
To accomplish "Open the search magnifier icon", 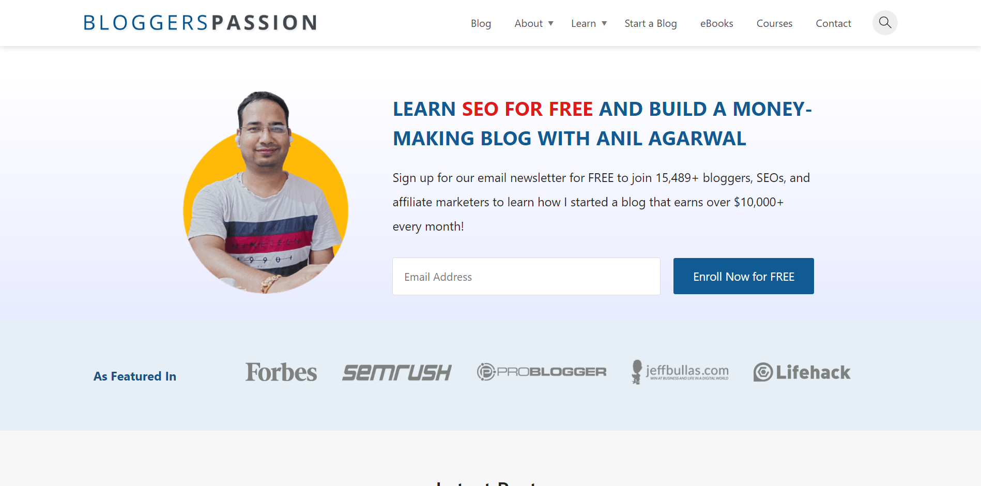I will click(885, 23).
